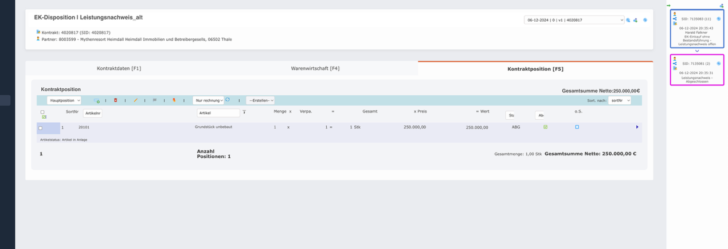Tick the checkbox for position row 20101
The width and height of the screenshot is (728, 249).
[41, 127]
